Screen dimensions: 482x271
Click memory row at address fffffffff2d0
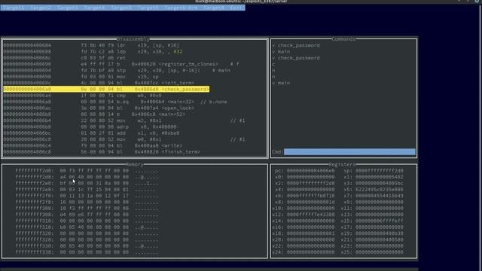click(87, 171)
